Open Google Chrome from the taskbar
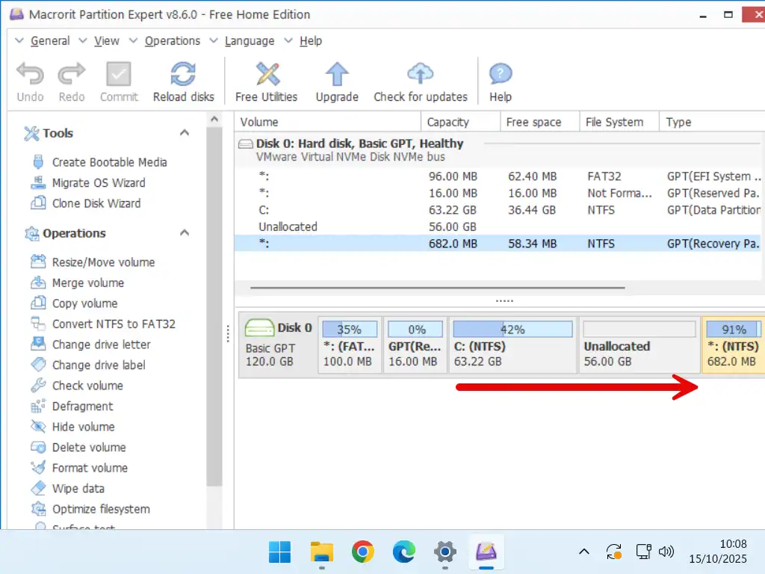The height and width of the screenshot is (574, 765). pyautogui.click(x=363, y=552)
